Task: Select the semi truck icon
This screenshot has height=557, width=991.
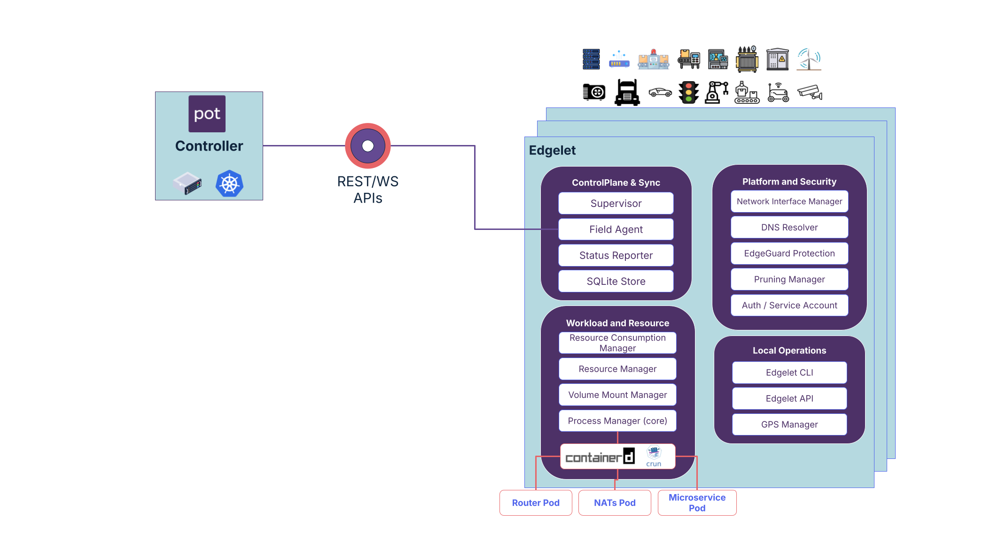Action: point(627,92)
